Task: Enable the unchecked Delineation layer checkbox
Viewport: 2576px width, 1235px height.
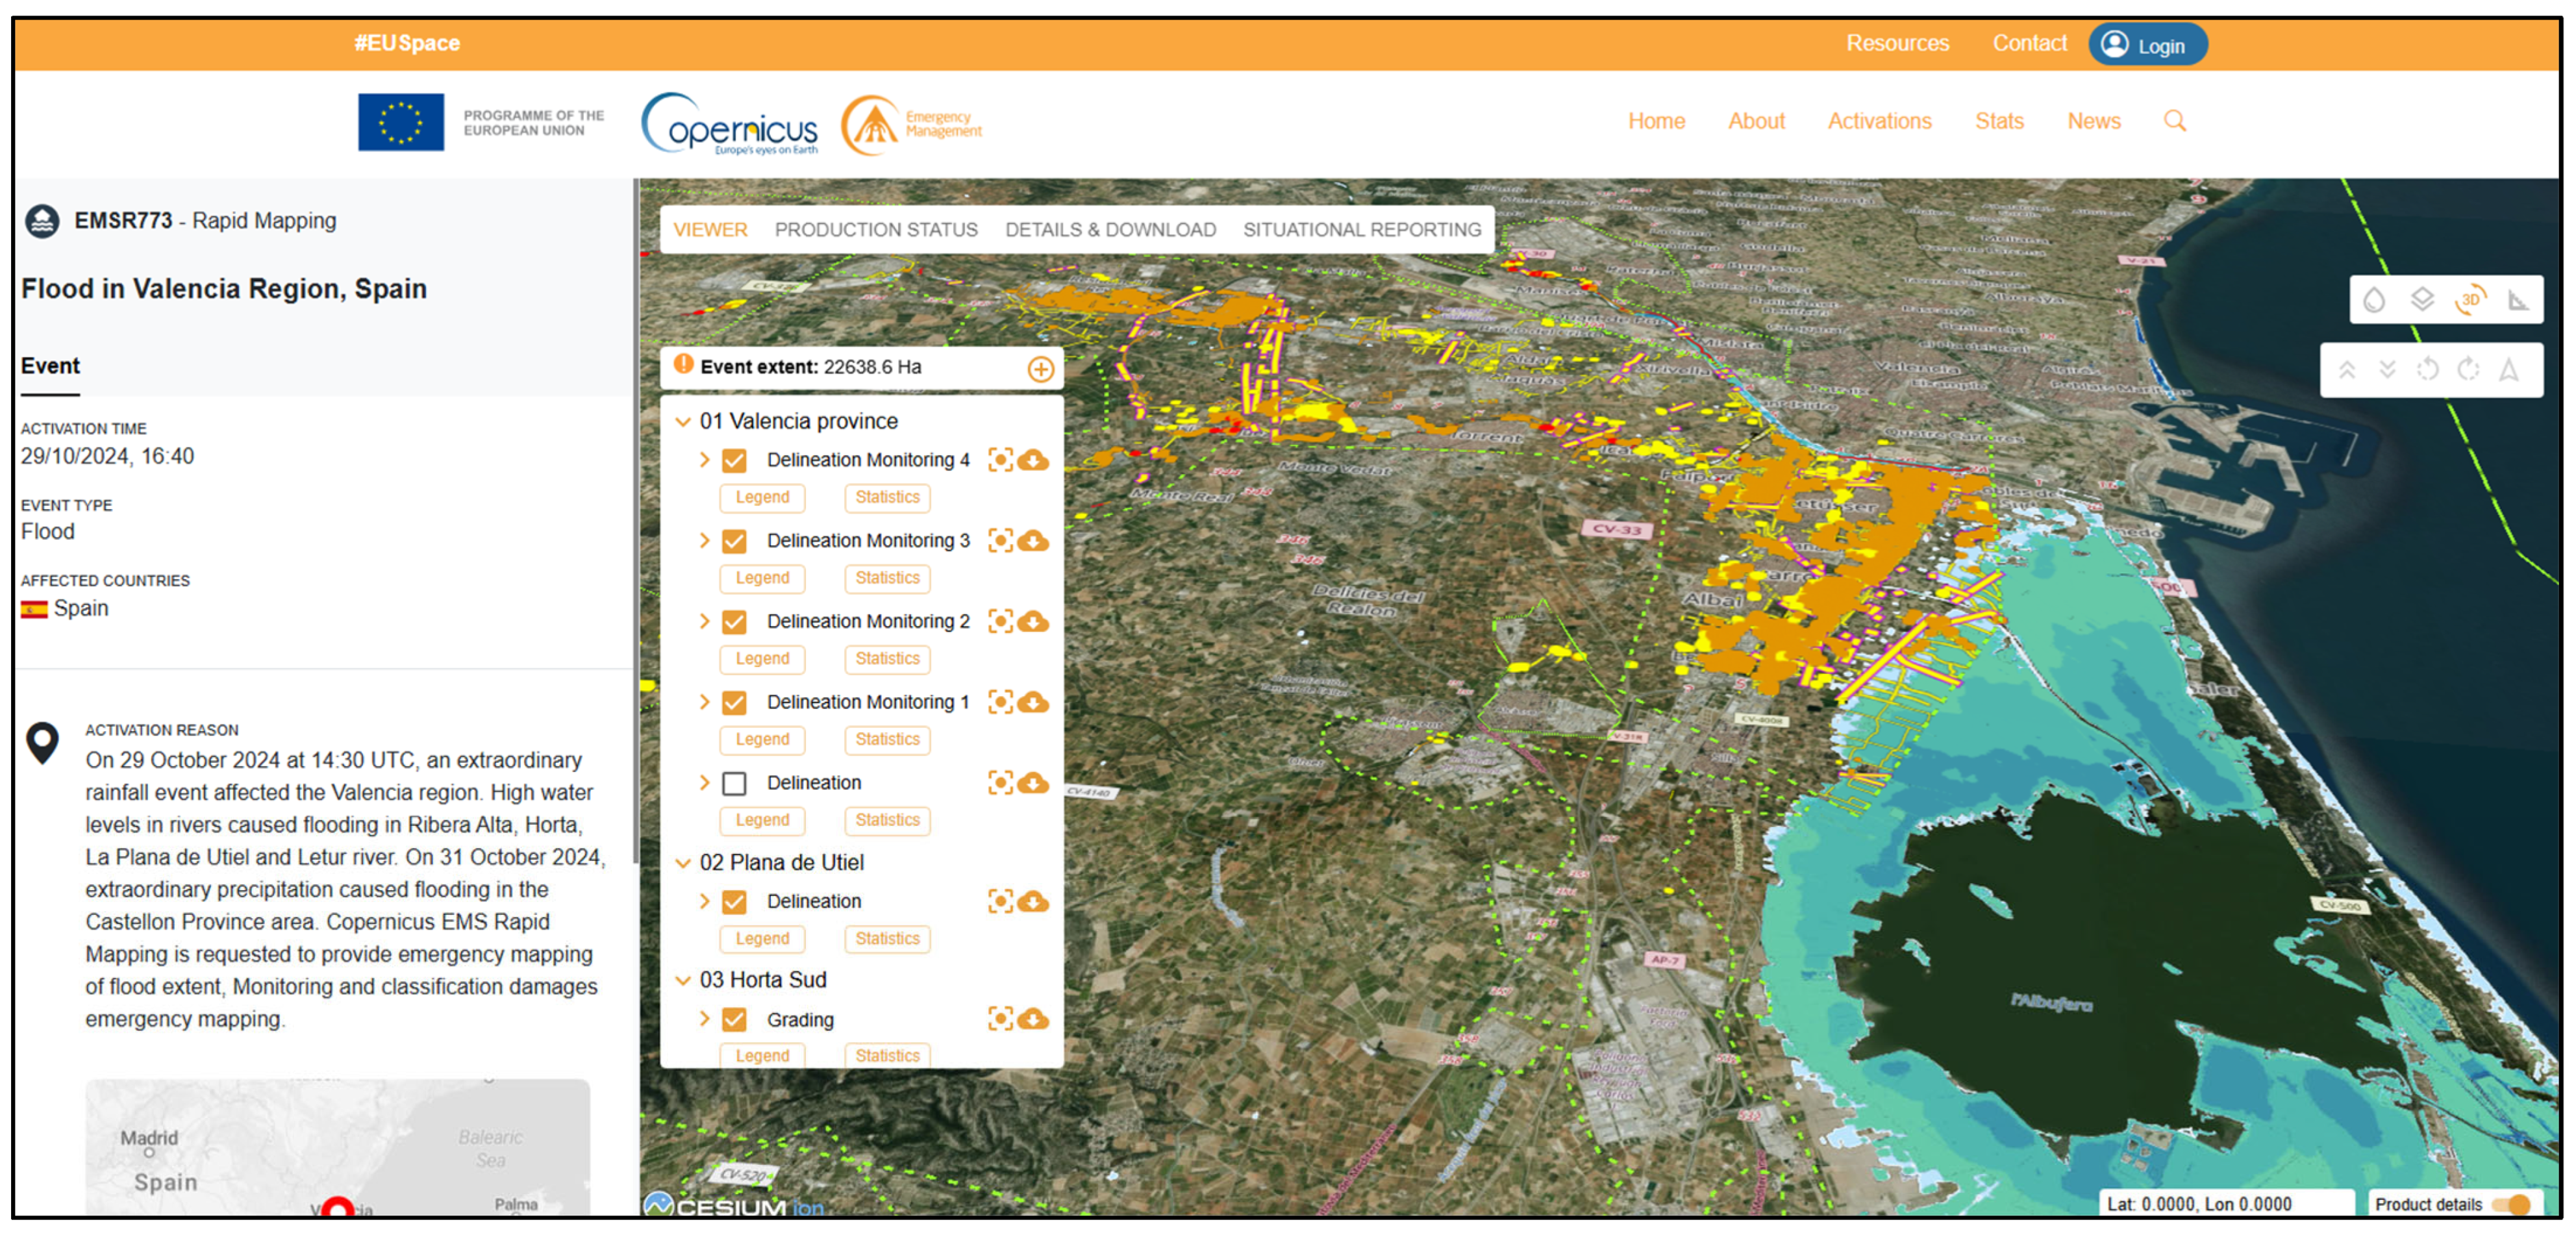Action: coord(734,783)
